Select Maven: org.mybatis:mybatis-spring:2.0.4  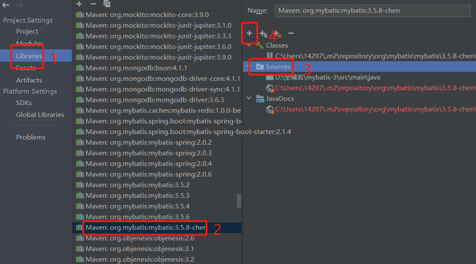tap(157, 163)
